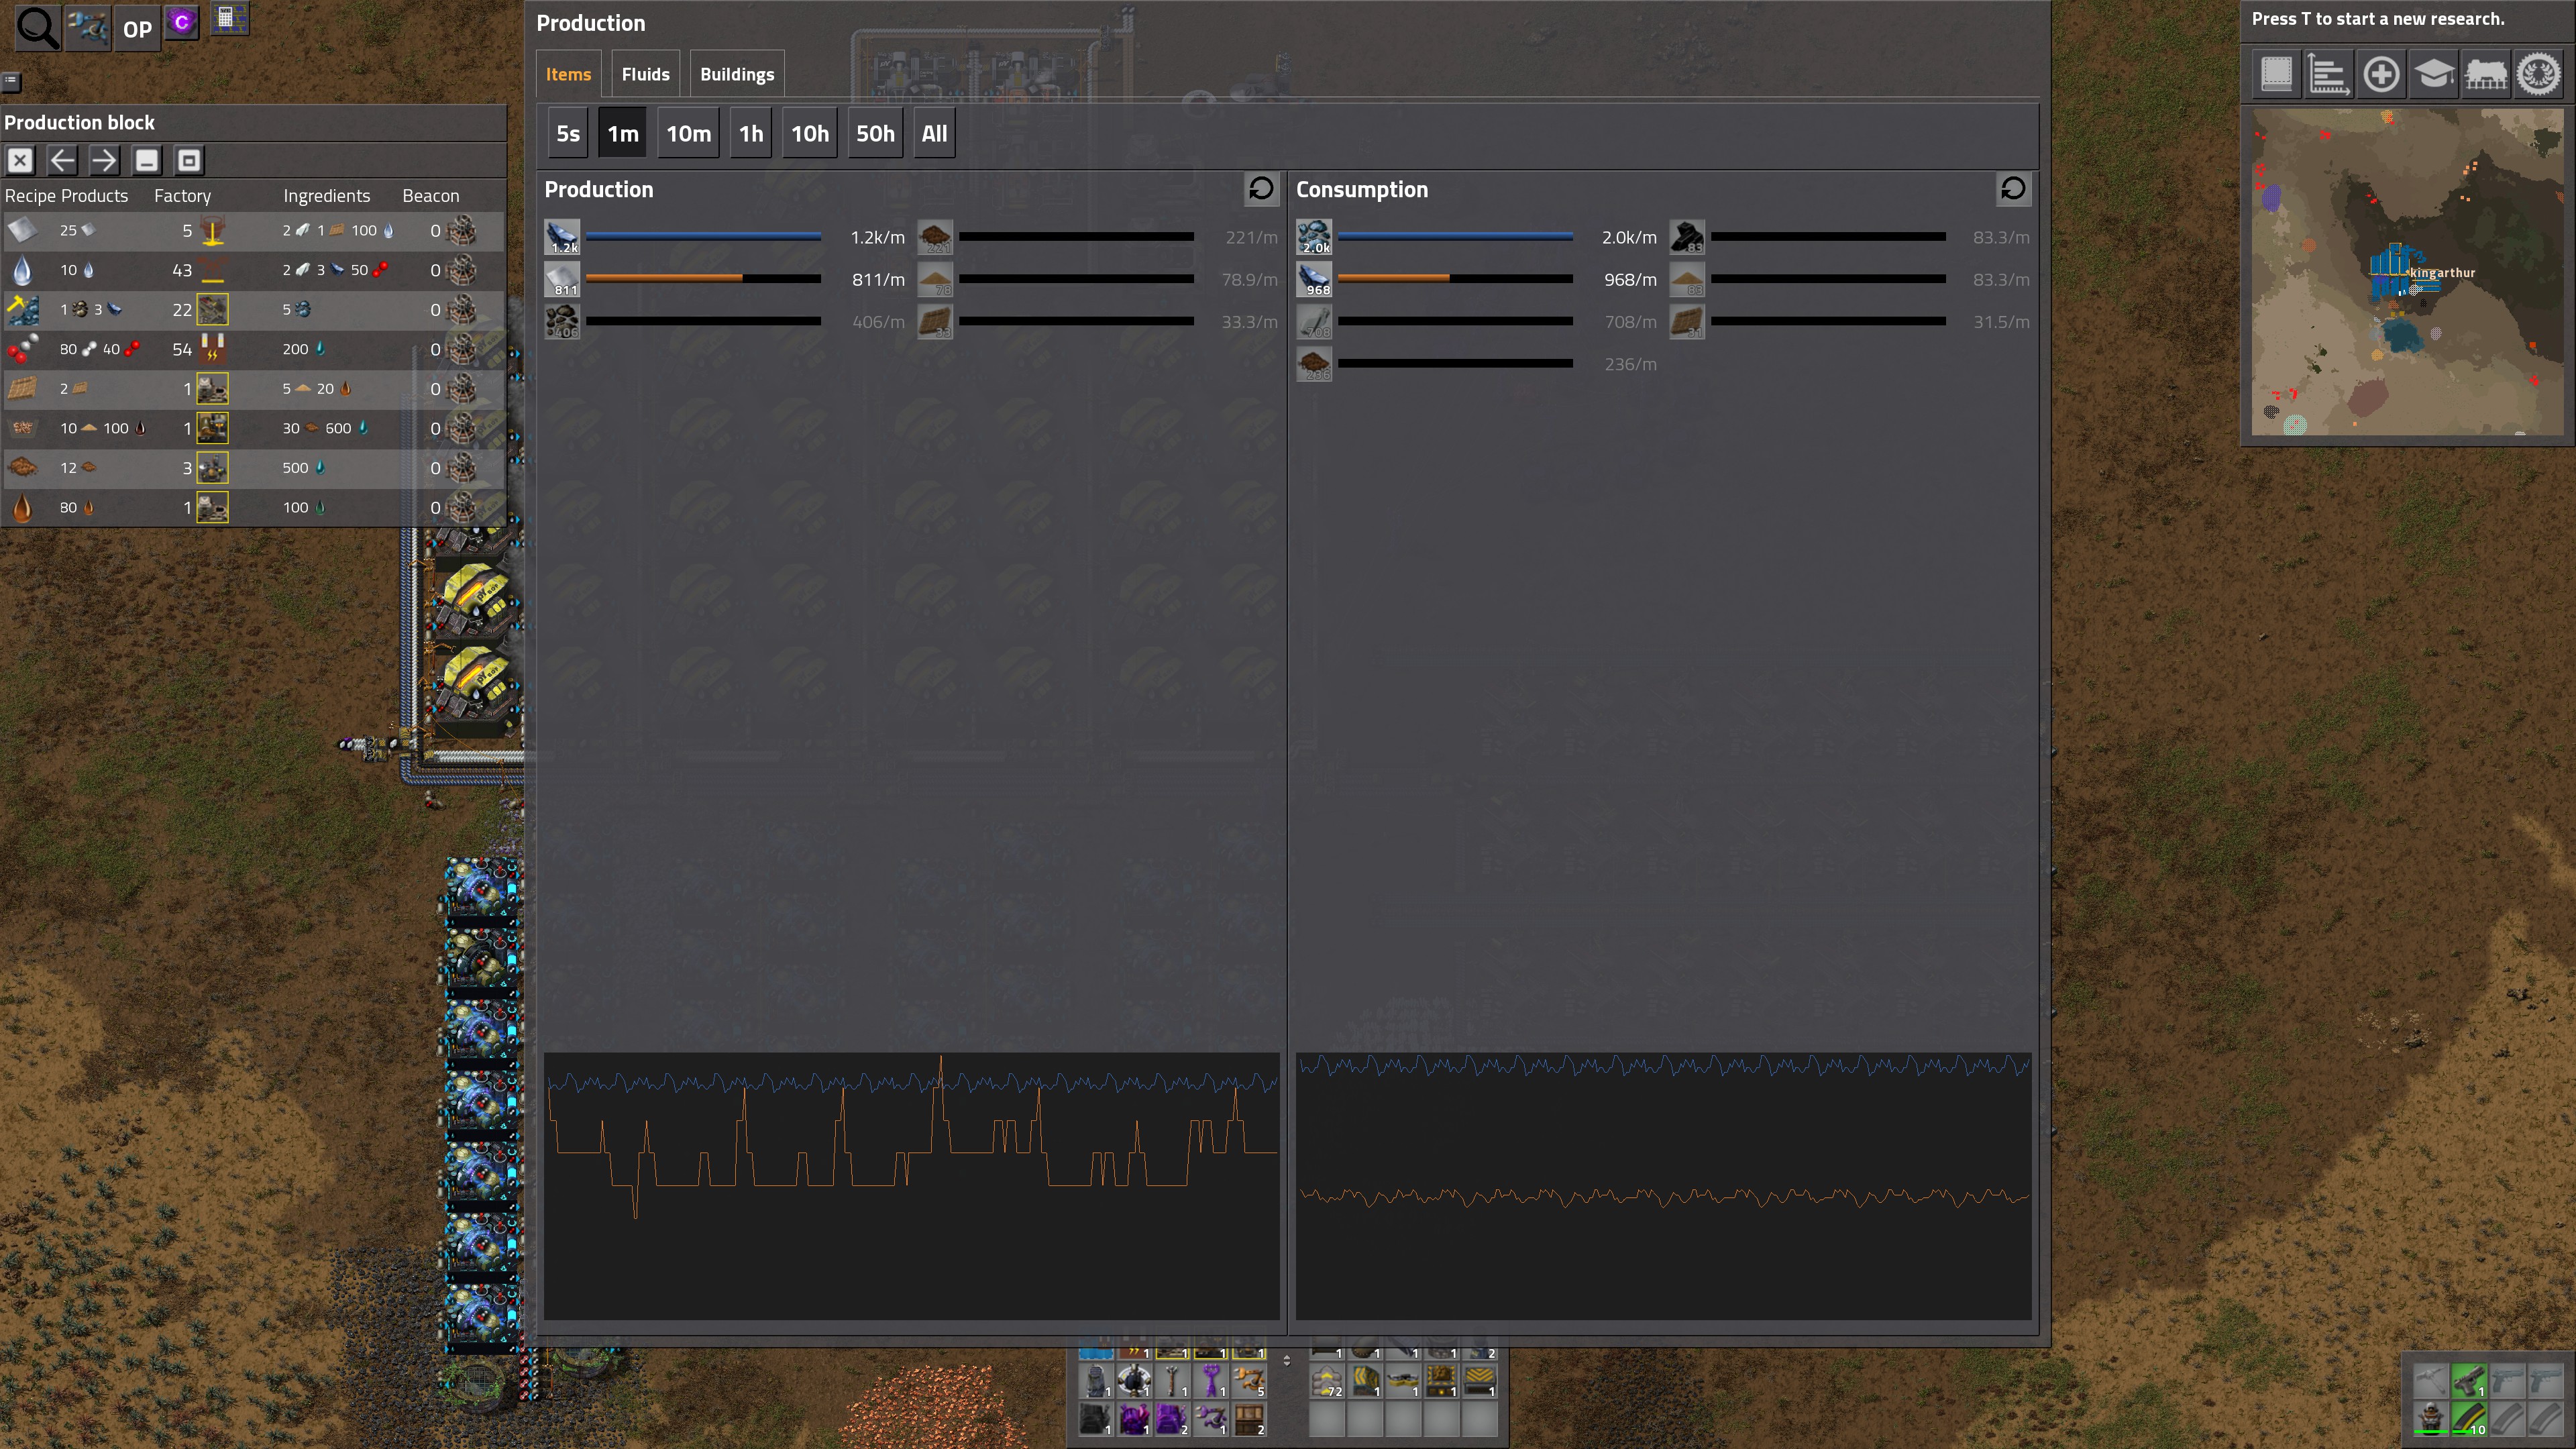Go back in Production block history
The width and height of the screenshot is (2576, 1449).
tap(62, 160)
